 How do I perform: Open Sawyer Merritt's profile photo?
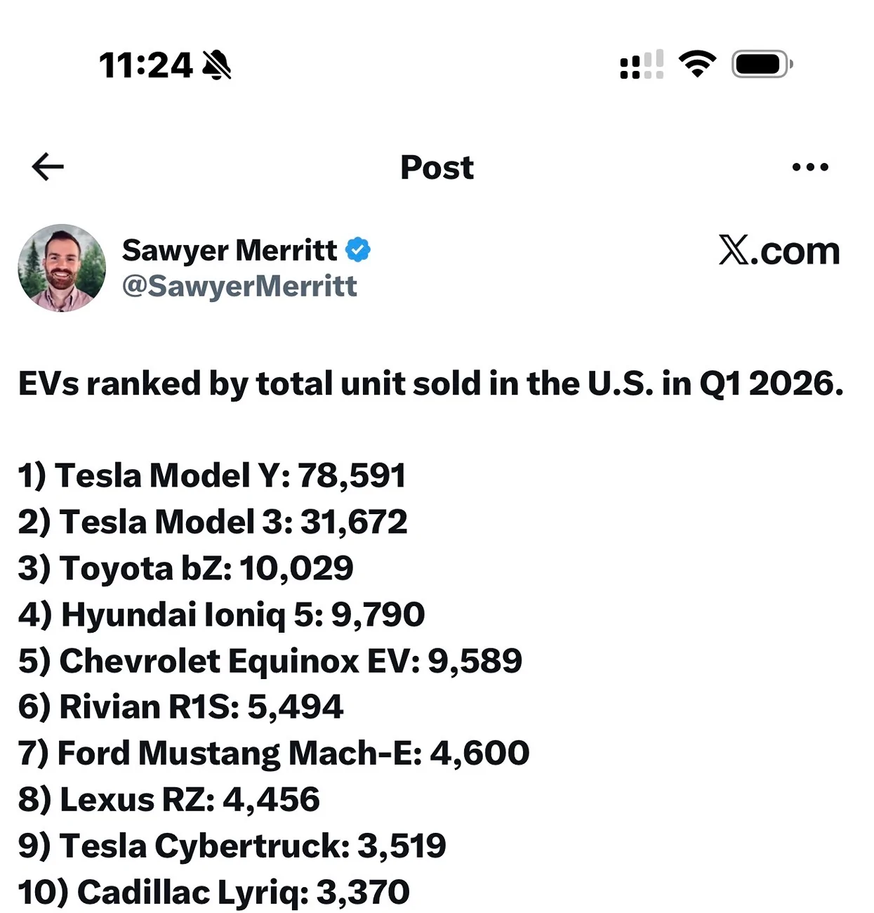click(62, 268)
